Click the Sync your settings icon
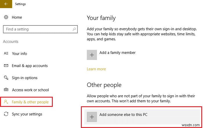The height and width of the screenshot is (128, 203). [x=6, y=114]
